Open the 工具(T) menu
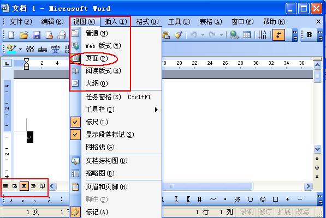Screen dimensions: 326x218 (x=179, y=22)
